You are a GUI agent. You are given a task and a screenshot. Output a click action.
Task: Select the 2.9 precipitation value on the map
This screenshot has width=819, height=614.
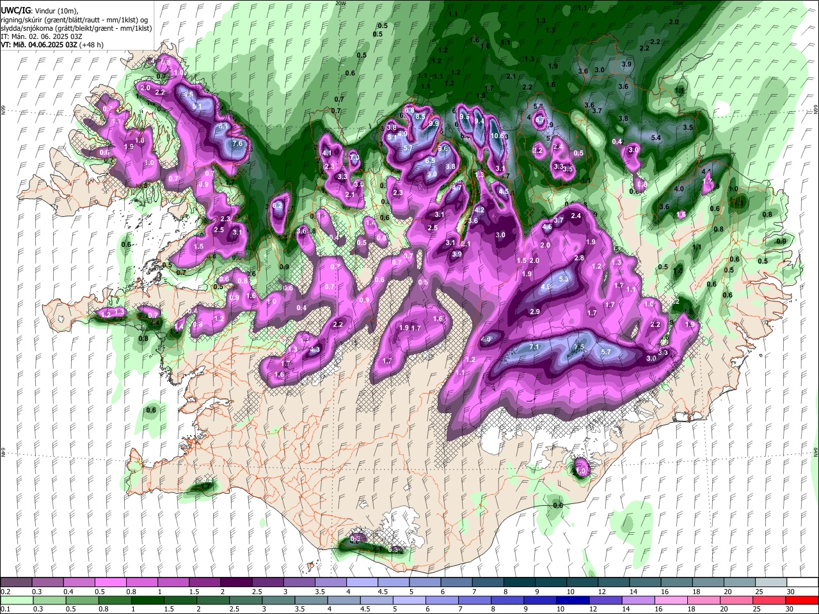pos(535,311)
